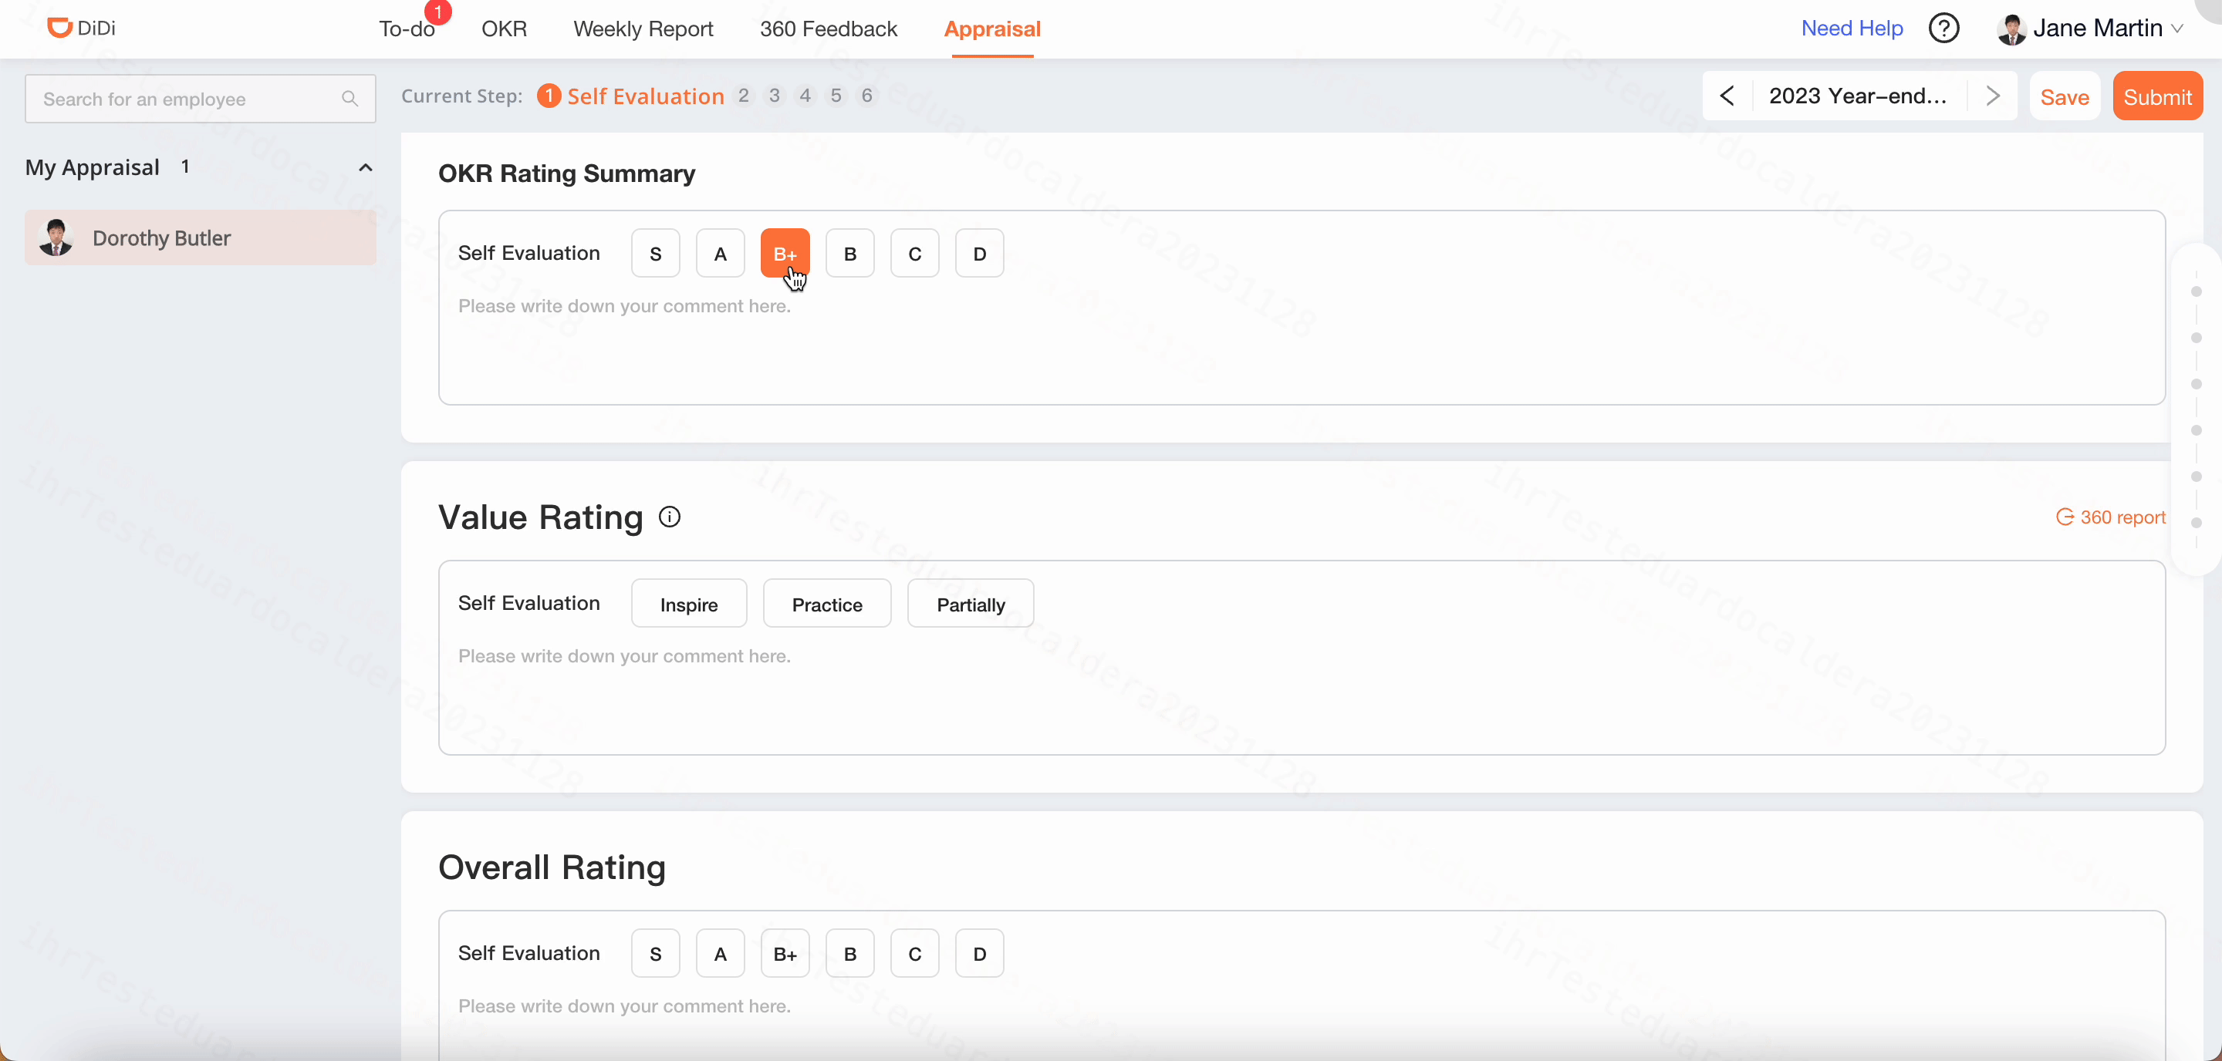This screenshot has width=2222, height=1061.
Task: Open the Need Help link
Action: [x=1851, y=29]
